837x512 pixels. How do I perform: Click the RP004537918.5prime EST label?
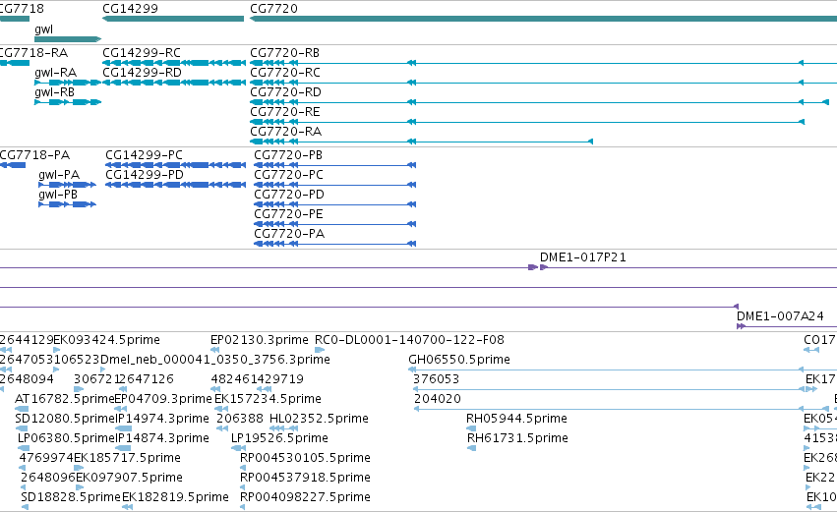coord(305,479)
